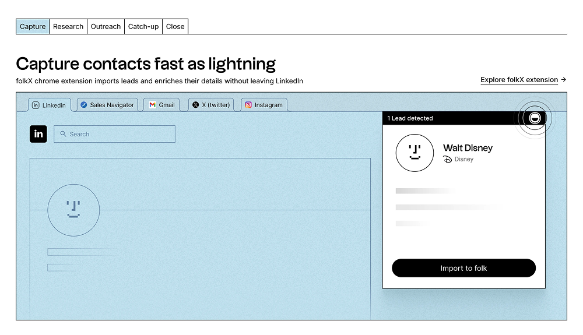Click the Instagram camera icon
583x335 pixels.
(x=248, y=105)
